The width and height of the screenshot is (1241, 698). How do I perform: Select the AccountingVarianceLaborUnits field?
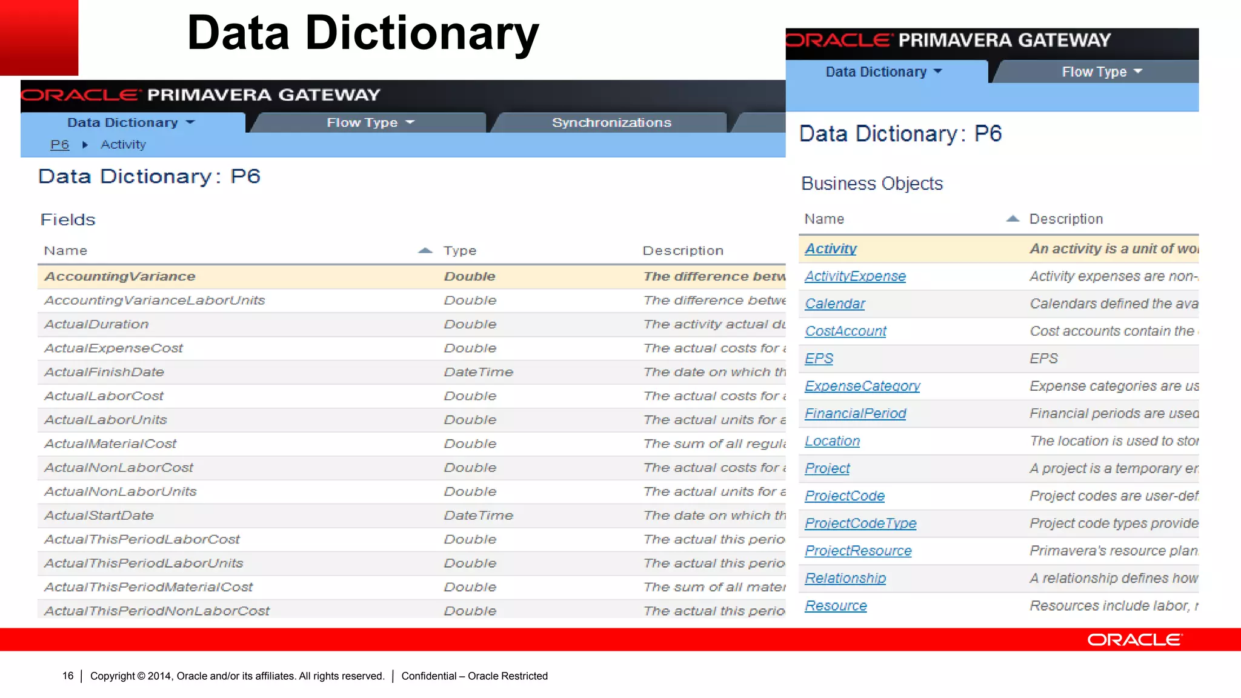(155, 301)
